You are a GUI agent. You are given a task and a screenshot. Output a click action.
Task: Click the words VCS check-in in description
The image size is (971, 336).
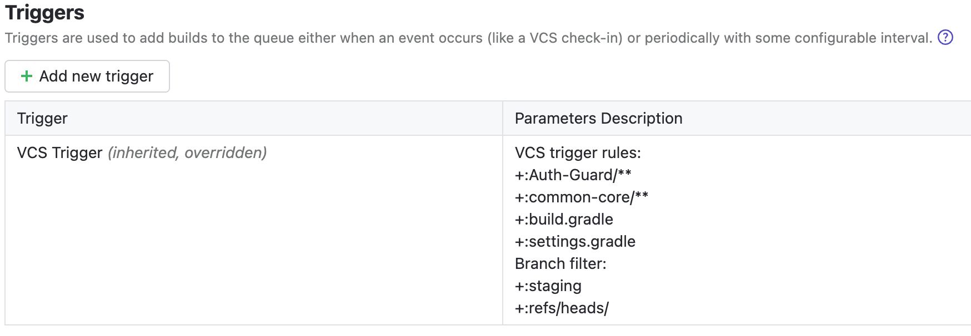575,38
